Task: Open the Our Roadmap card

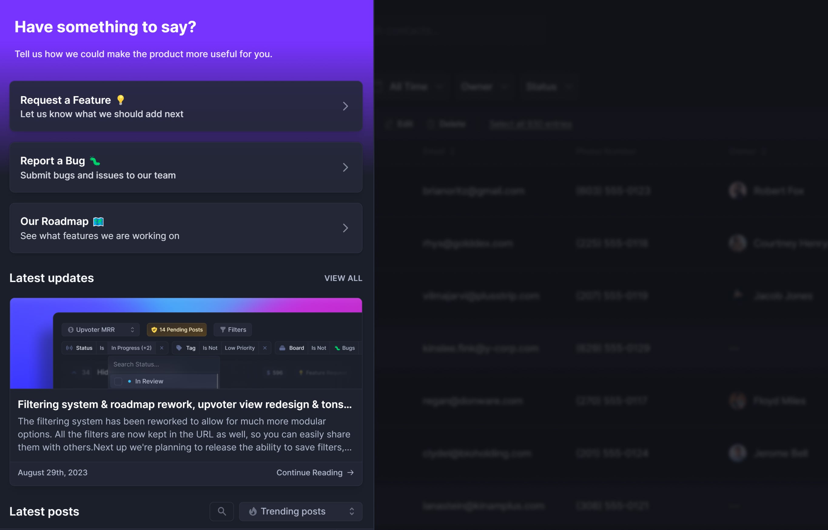Action: click(x=186, y=228)
